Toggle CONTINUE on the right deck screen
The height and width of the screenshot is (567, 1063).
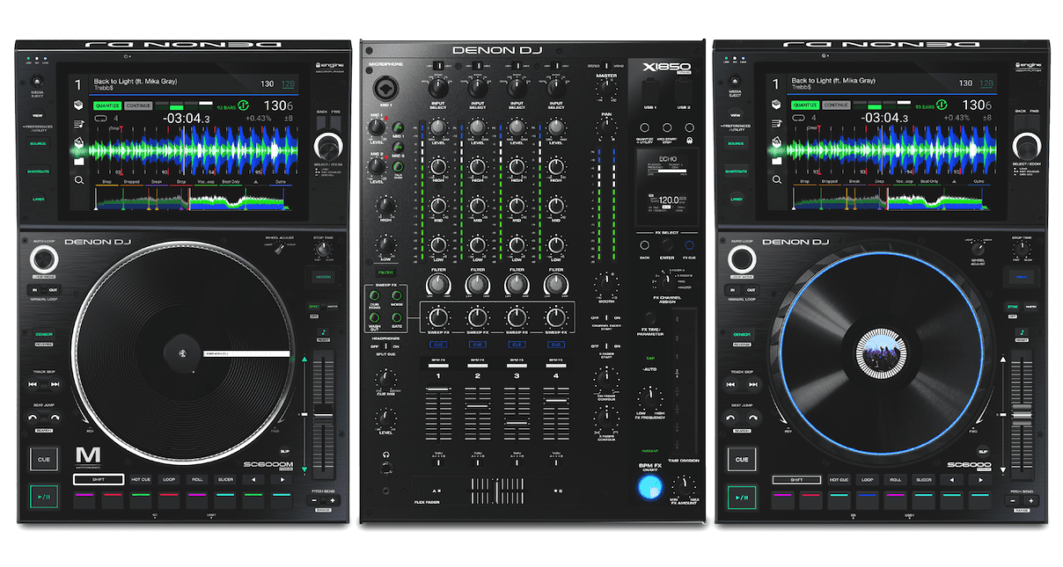pyautogui.click(x=834, y=105)
